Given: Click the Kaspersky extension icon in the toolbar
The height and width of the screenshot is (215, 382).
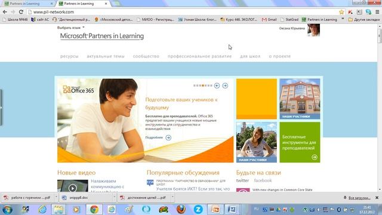Looking at the screenshot, I should (350, 12).
